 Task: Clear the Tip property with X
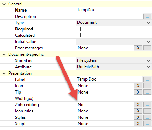(x=138, y=92)
